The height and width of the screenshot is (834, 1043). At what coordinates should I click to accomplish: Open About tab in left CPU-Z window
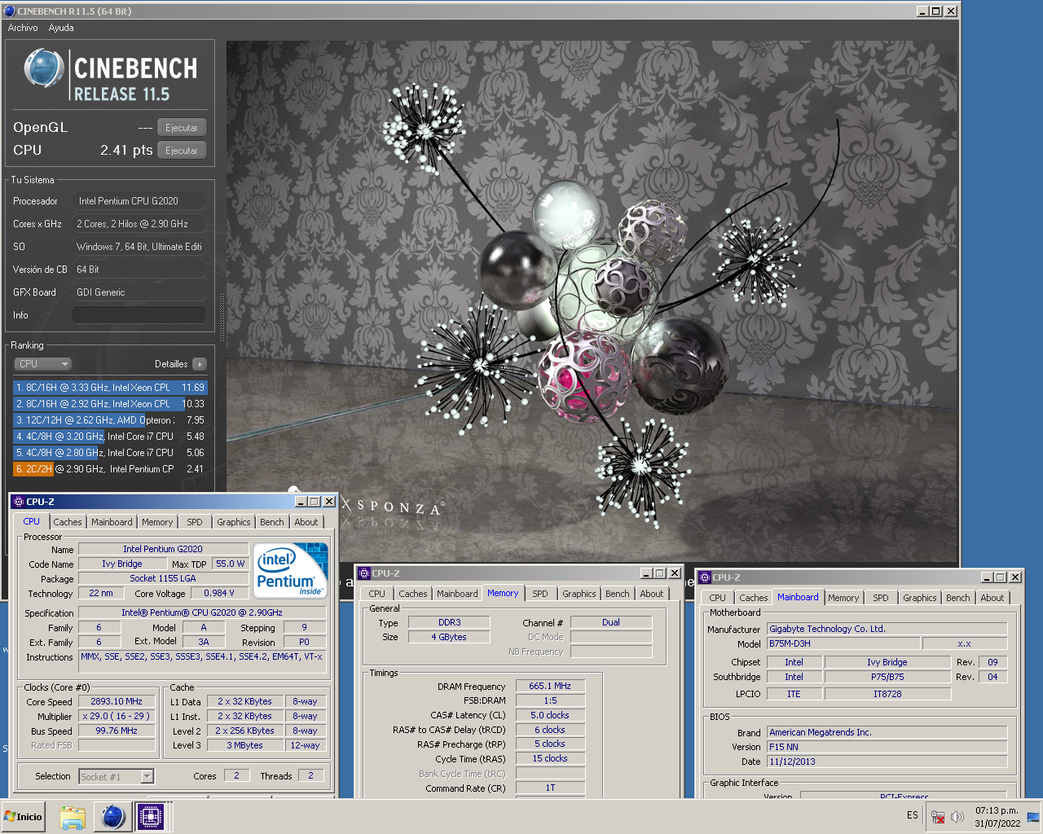[x=306, y=522]
